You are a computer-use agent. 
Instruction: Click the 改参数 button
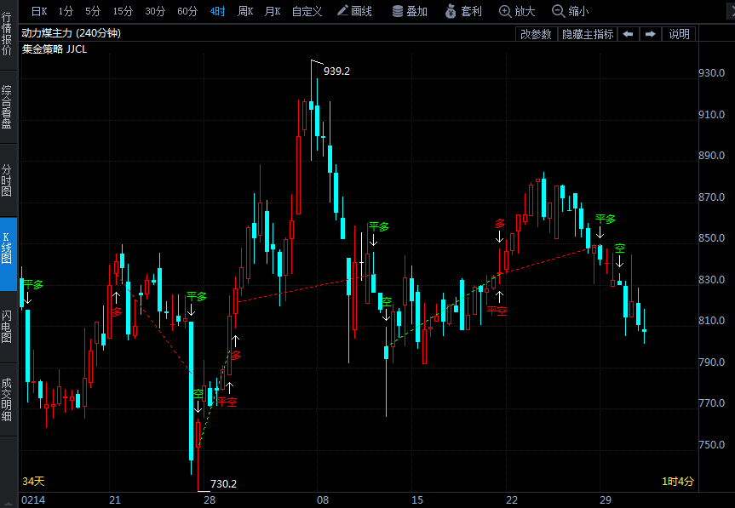tap(537, 34)
